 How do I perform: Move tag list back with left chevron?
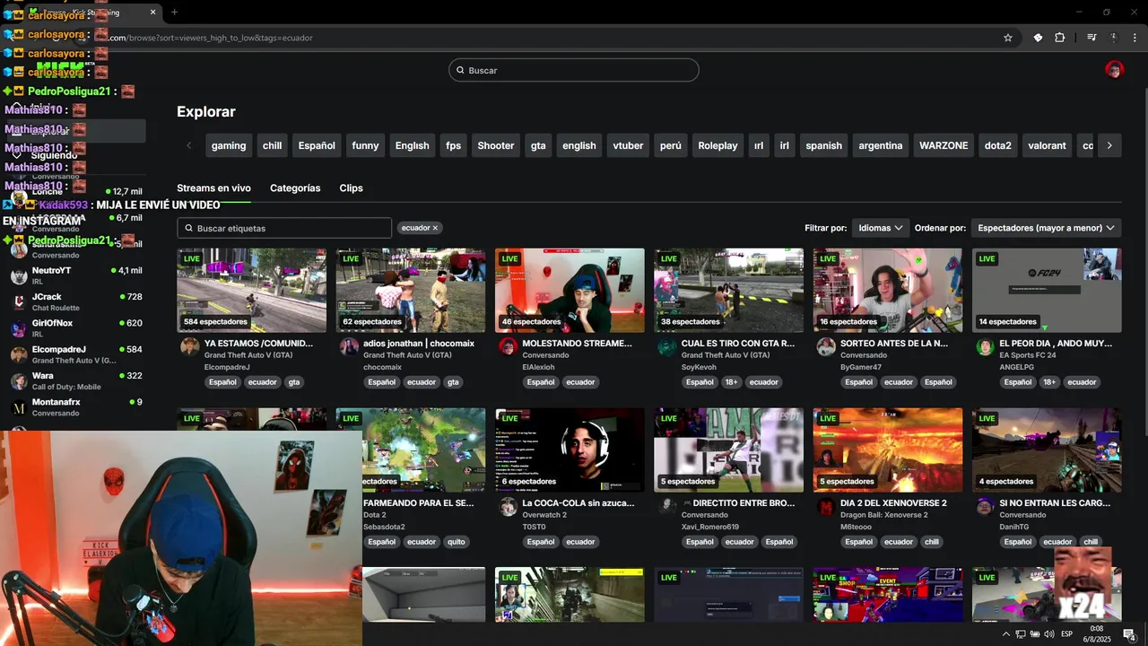(x=189, y=145)
